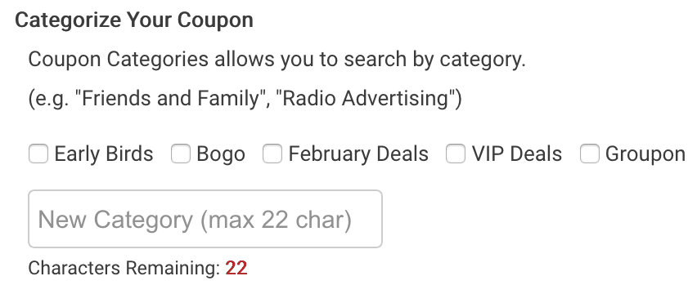The image size is (697, 294).
Task: Click the "(e.g." prefix of the examples line
Action: point(49,99)
